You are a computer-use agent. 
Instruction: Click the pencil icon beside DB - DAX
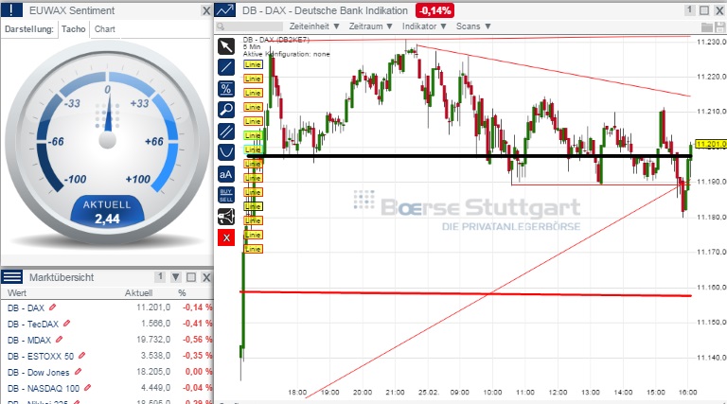coord(52,307)
